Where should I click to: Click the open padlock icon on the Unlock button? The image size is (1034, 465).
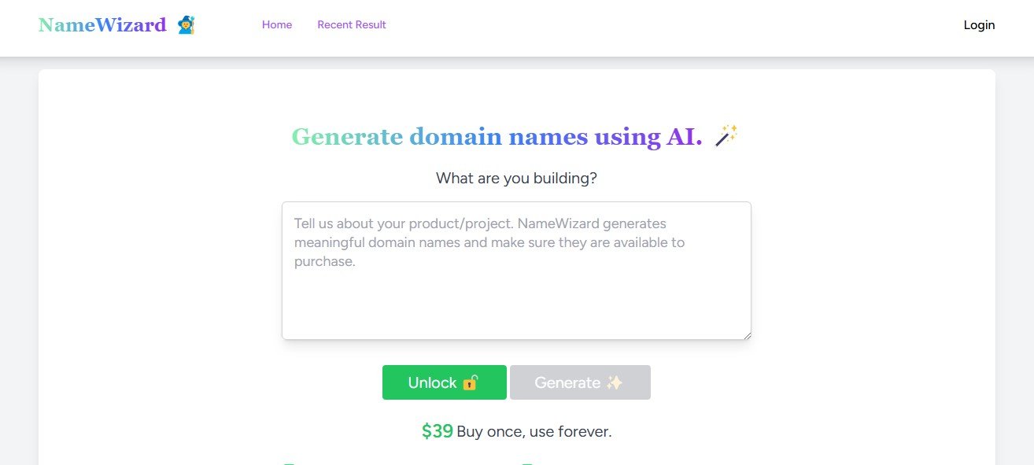pos(471,383)
